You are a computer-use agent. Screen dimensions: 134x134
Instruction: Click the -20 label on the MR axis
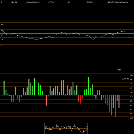131,101
